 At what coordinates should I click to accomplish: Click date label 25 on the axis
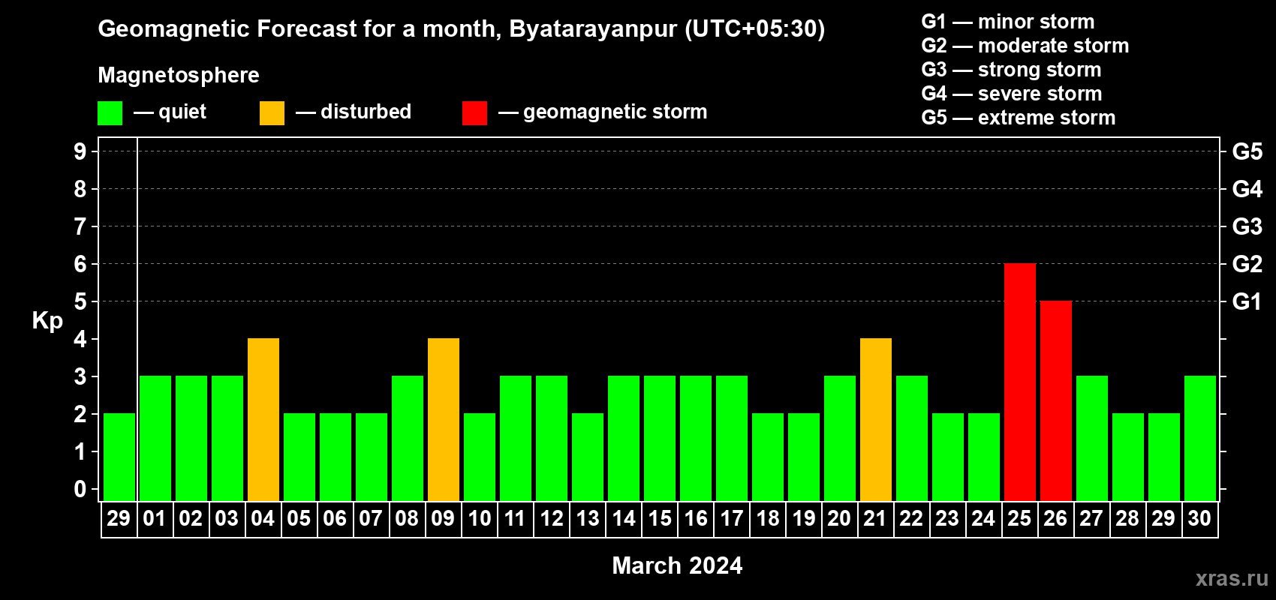(1019, 518)
